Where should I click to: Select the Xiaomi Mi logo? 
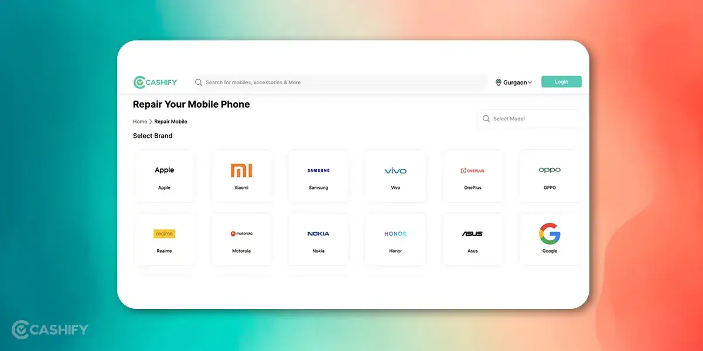[x=241, y=170]
